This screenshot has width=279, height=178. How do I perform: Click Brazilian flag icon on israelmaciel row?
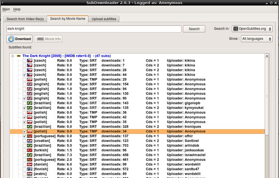click(30, 155)
